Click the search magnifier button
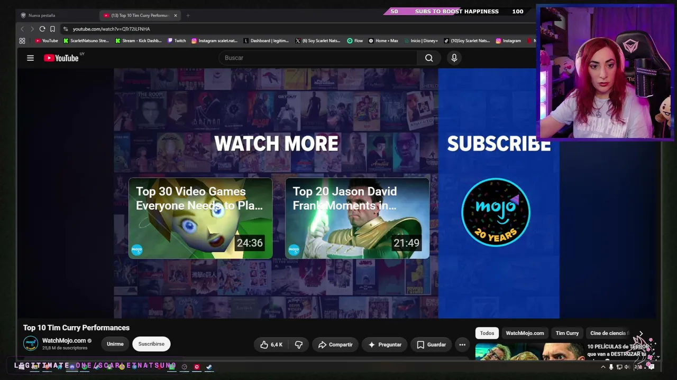 click(429, 58)
